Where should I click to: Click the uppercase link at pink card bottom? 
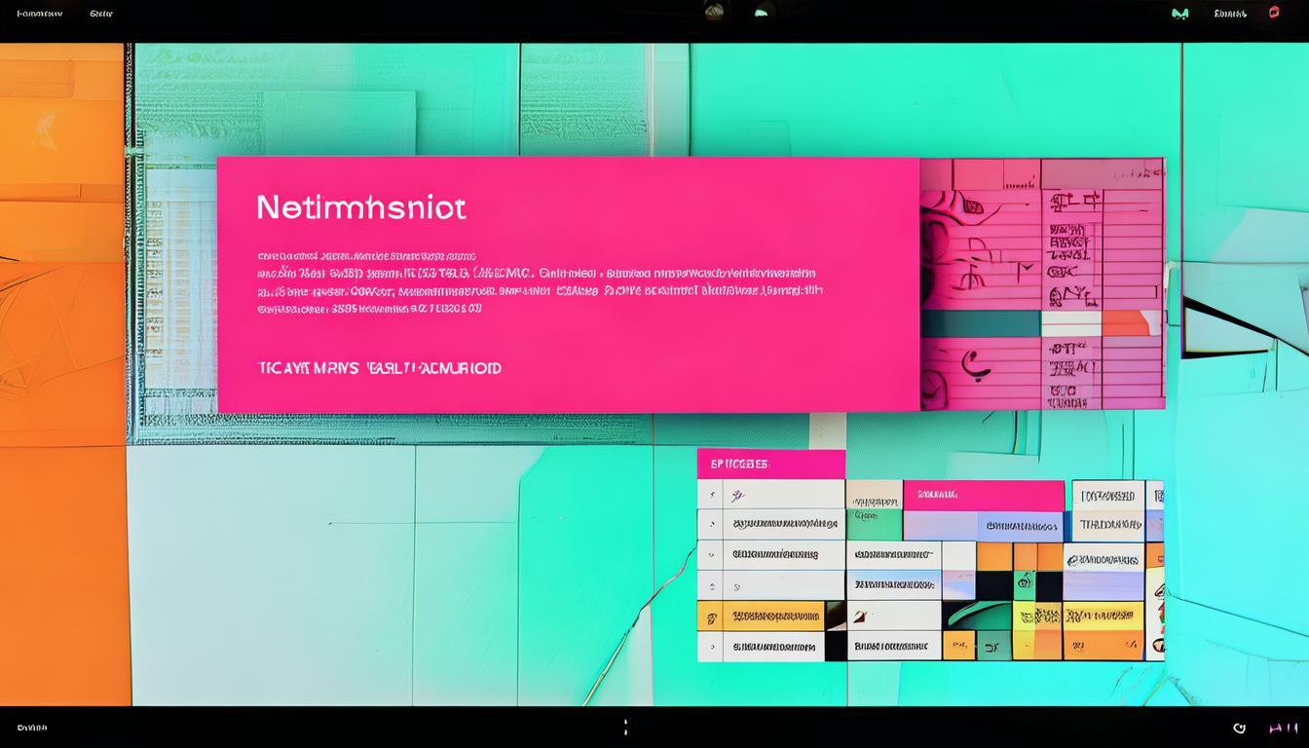(x=379, y=368)
